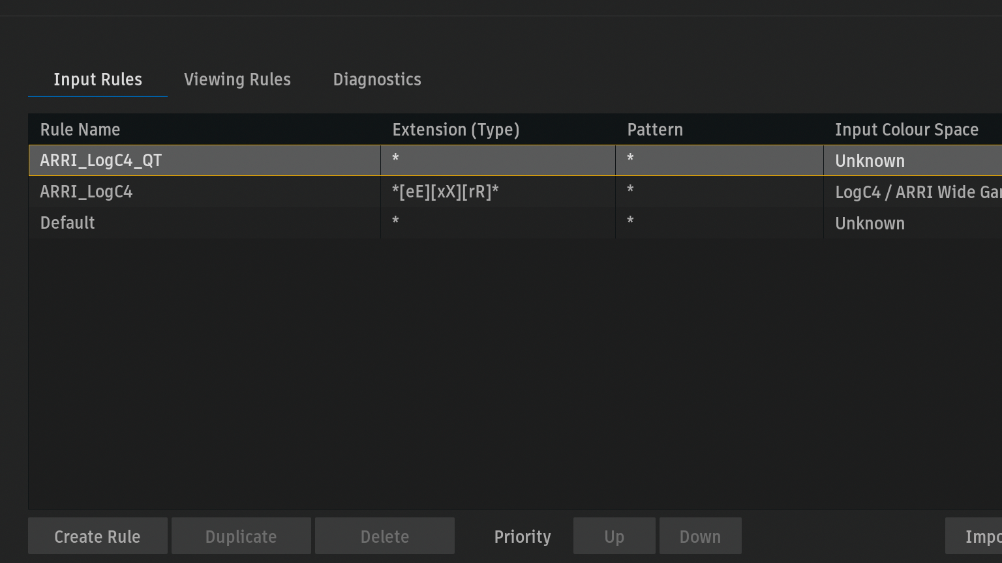
Task: Click the Duplicate button
Action: point(241,536)
